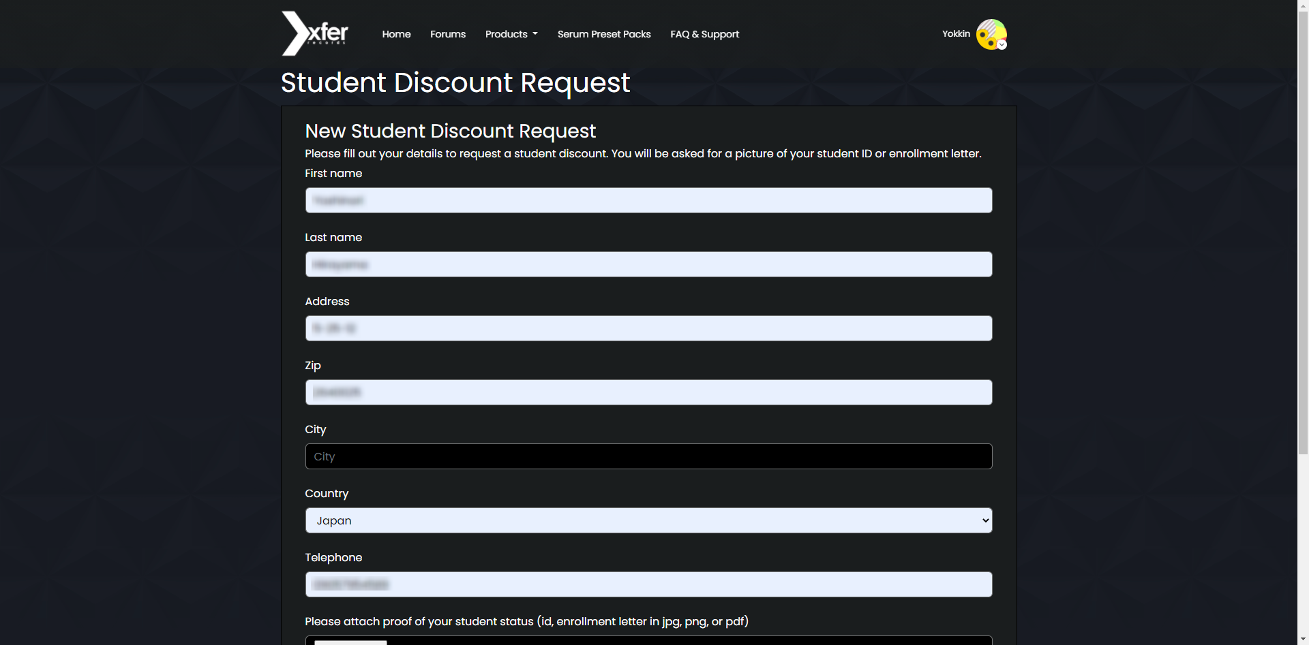Click the Yokkin username
This screenshot has width=1309, height=645.
[956, 33]
